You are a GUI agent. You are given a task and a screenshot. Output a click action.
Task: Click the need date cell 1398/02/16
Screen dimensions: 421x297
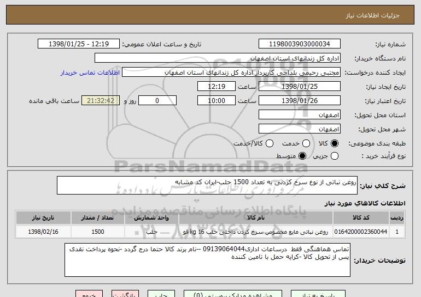[43, 232]
